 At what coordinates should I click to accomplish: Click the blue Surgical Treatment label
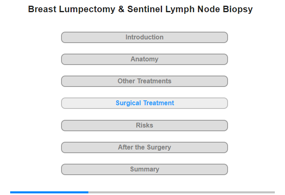[x=145, y=103]
